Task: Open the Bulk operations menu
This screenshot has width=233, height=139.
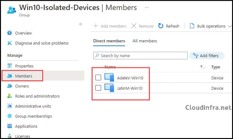Action: [x=211, y=26]
